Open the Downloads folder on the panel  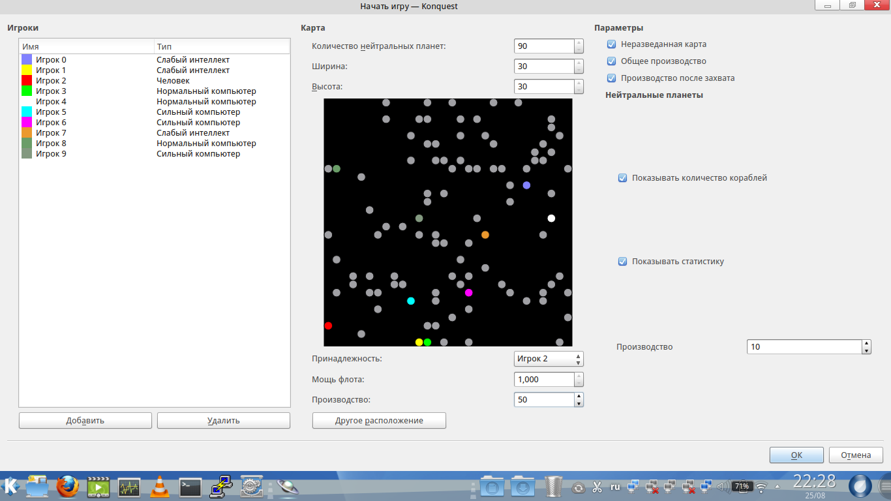click(x=522, y=486)
